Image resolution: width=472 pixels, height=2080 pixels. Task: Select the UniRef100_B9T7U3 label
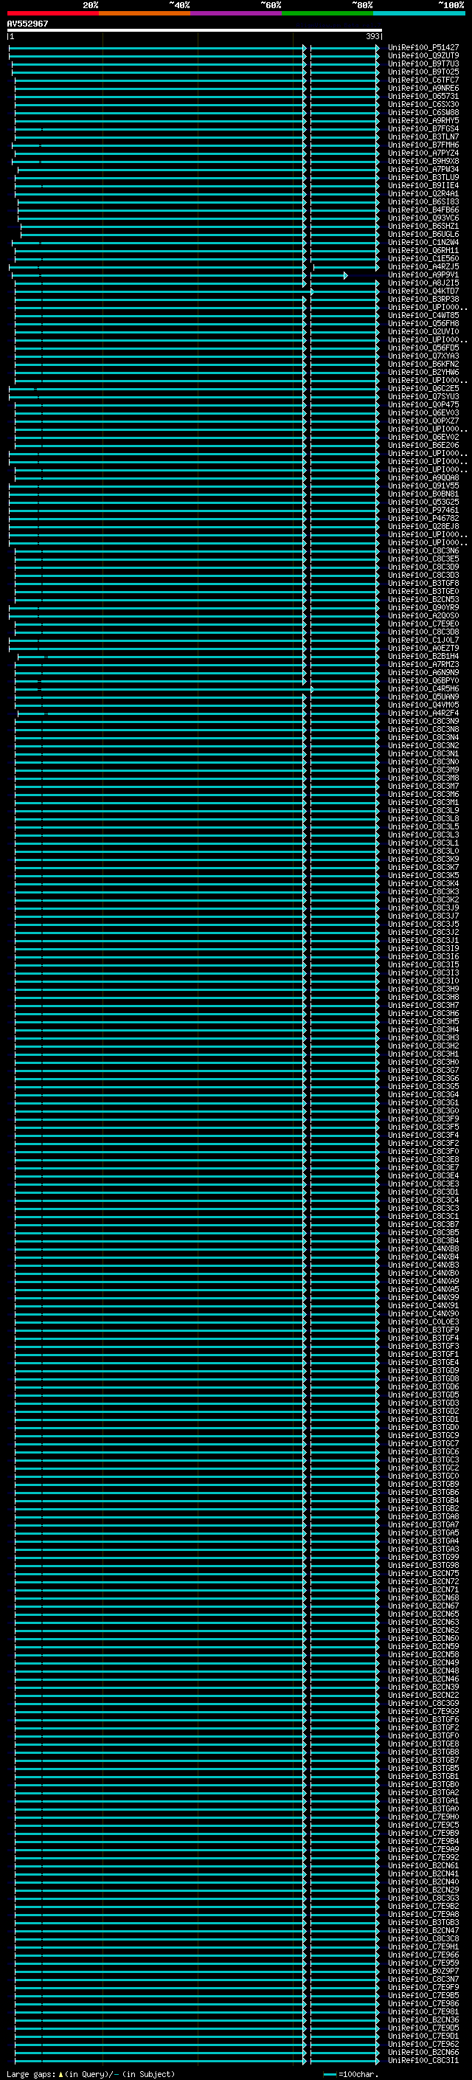(423, 63)
